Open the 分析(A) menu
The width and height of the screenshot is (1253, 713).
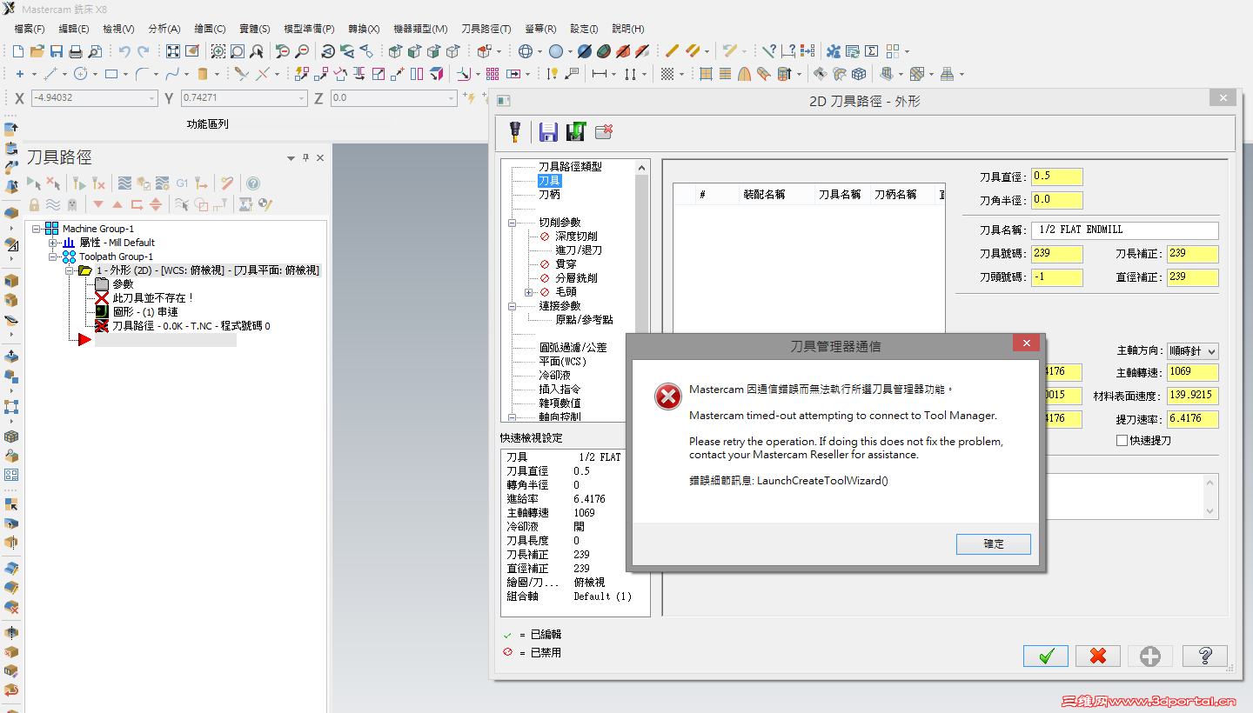point(164,29)
